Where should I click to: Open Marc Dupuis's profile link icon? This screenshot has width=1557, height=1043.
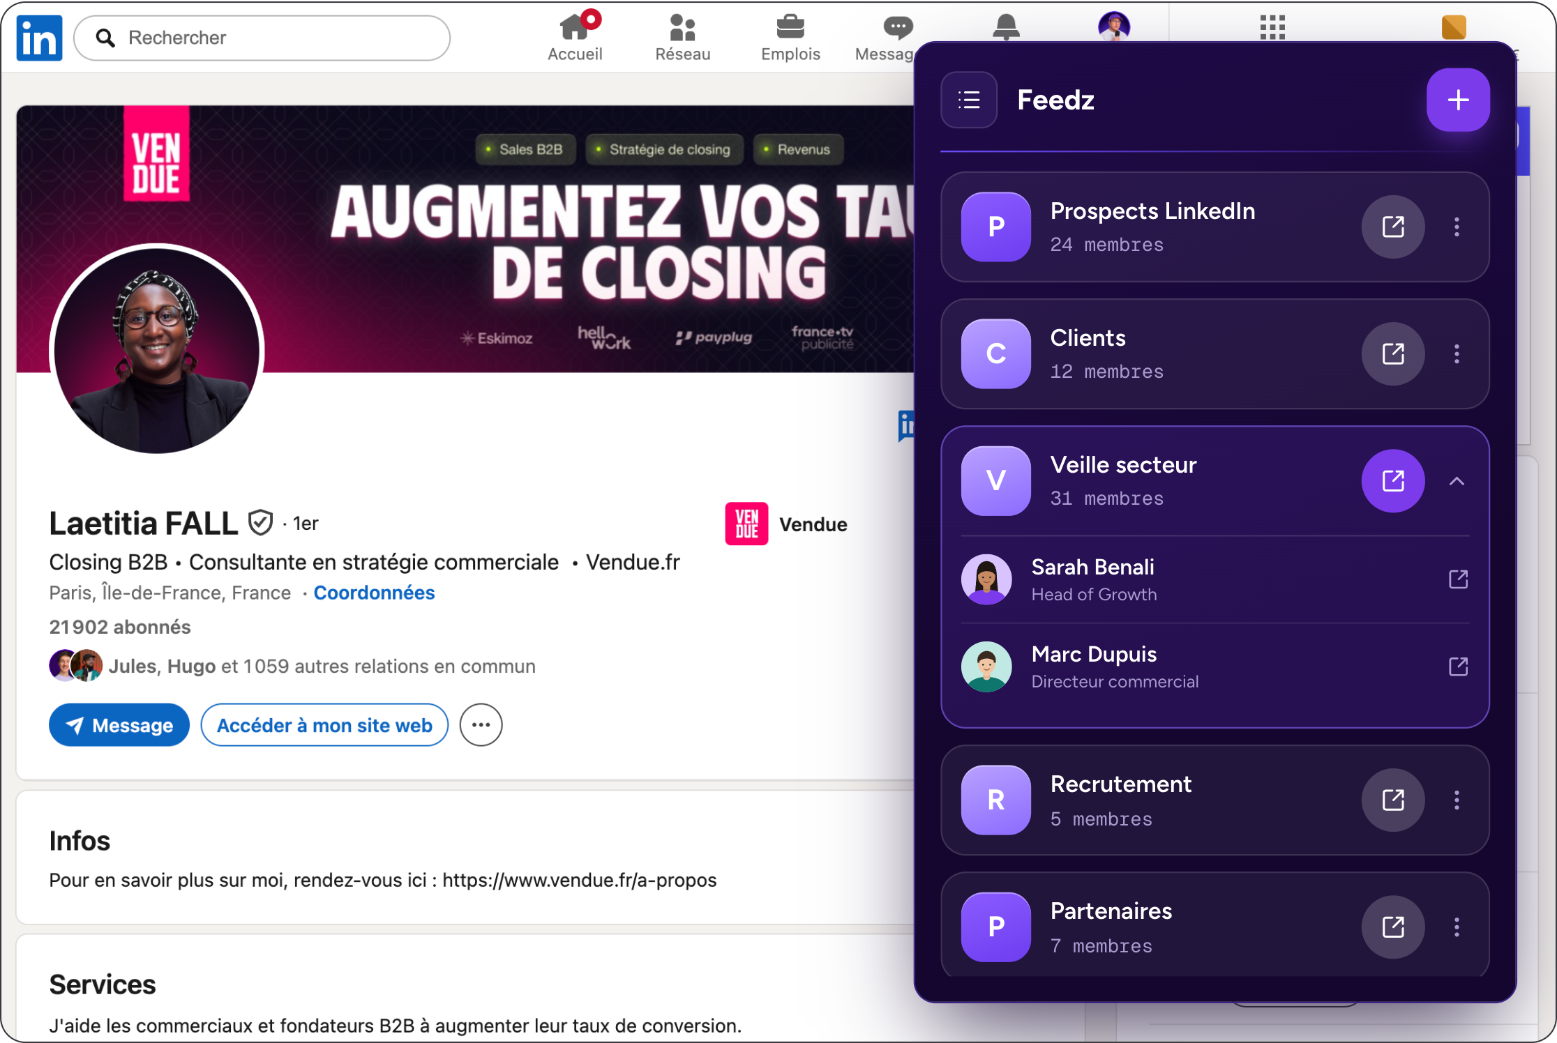tap(1458, 667)
